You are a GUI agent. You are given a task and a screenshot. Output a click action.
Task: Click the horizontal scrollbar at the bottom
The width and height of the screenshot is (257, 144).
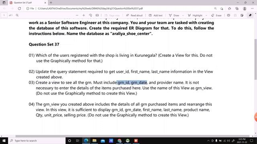133,136
